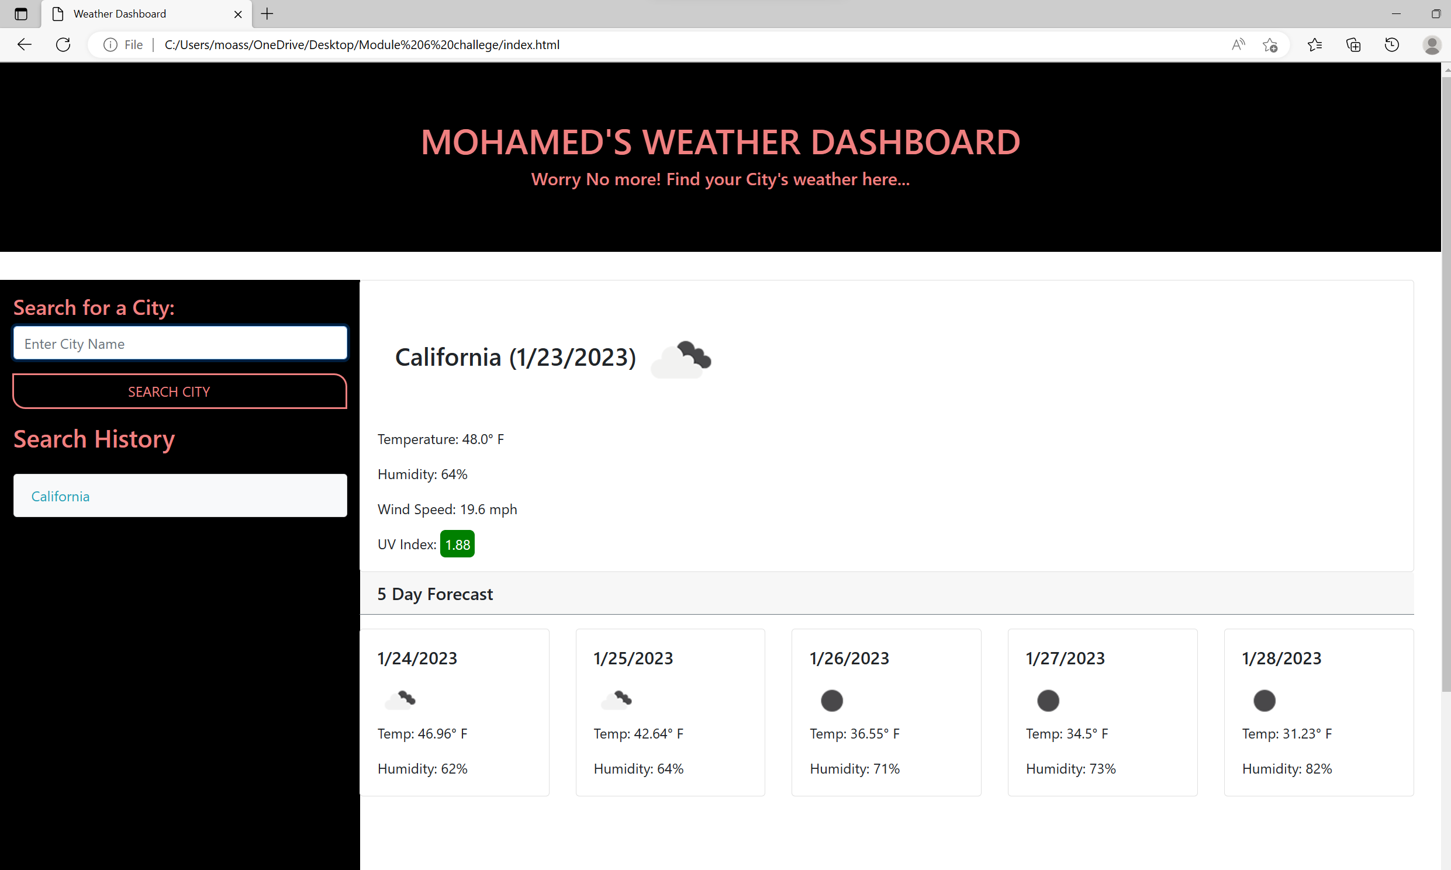Open Read aloud in the address bar

pyautogui.click(x=1238, y=44)
